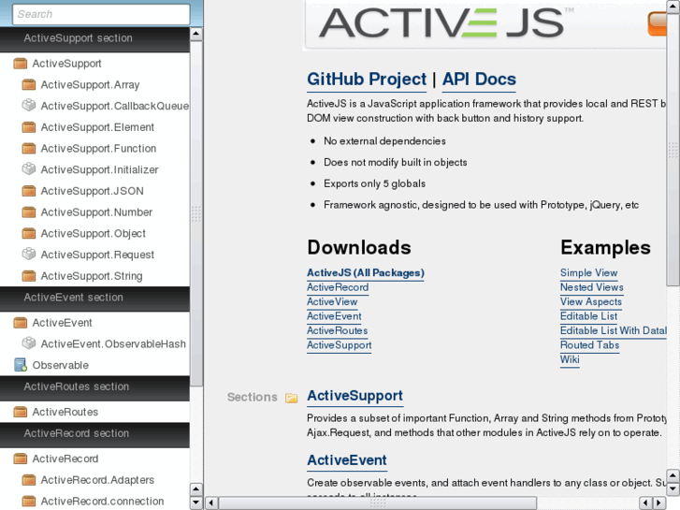Click the ActiveSupport download link
The image size is (680, 510).
(339, 345)
